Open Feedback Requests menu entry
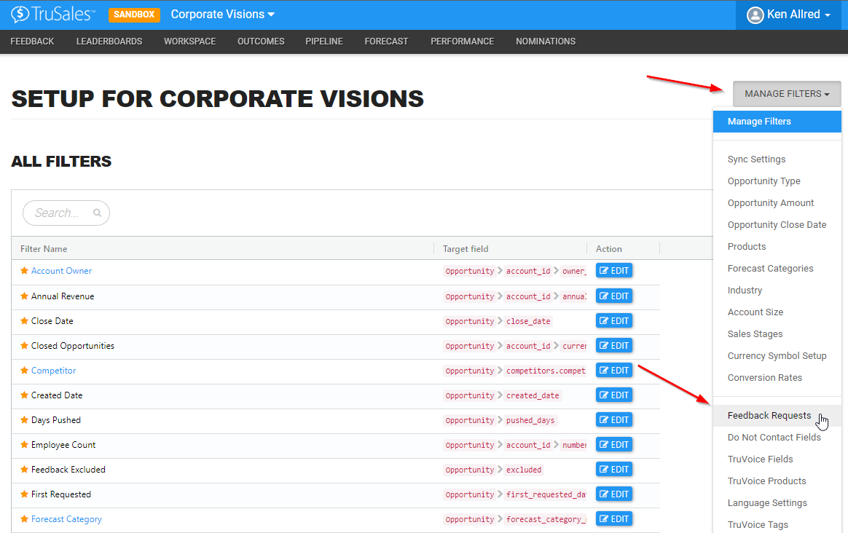 pos(777,416)
